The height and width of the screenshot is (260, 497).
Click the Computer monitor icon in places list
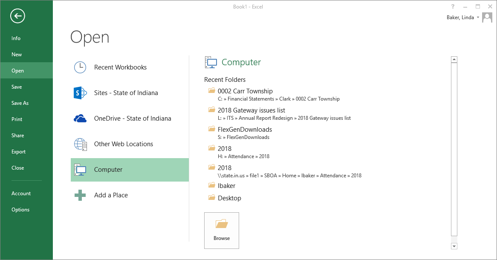click(x=80, y=170)
